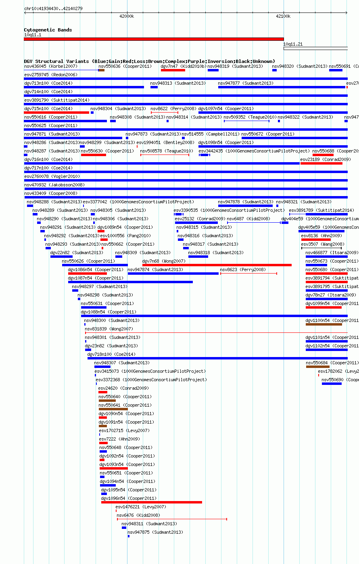Click the nsv947874 (Sudmant2013) label
The width and height of the screenshot is (359, 564).
tap(155, 269)
